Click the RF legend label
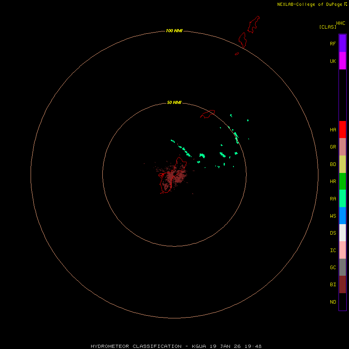 click(x=333, y=44)
